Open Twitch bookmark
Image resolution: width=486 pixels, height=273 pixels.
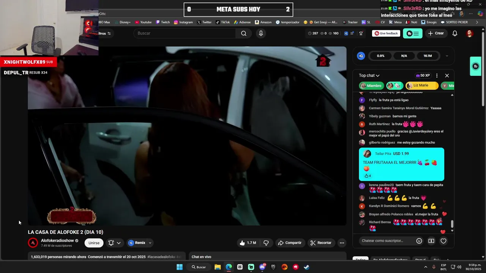click(x=163, y=22)
